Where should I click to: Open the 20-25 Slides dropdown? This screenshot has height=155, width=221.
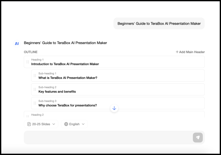(x=41, y=124)
